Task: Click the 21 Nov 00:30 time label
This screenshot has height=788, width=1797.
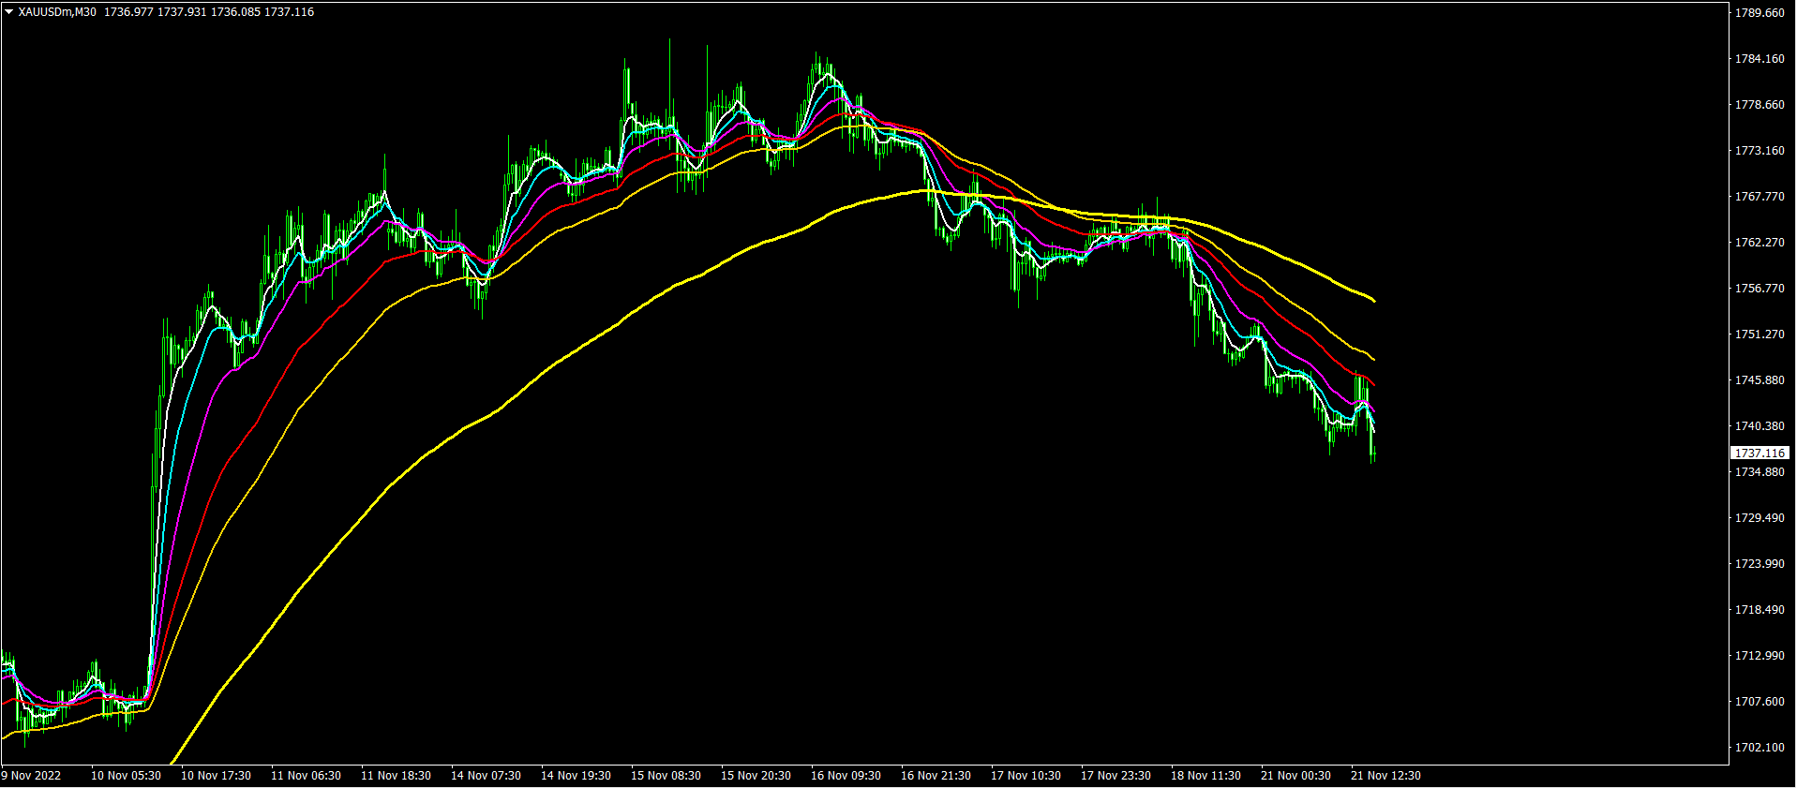Action: (1295, 776)
